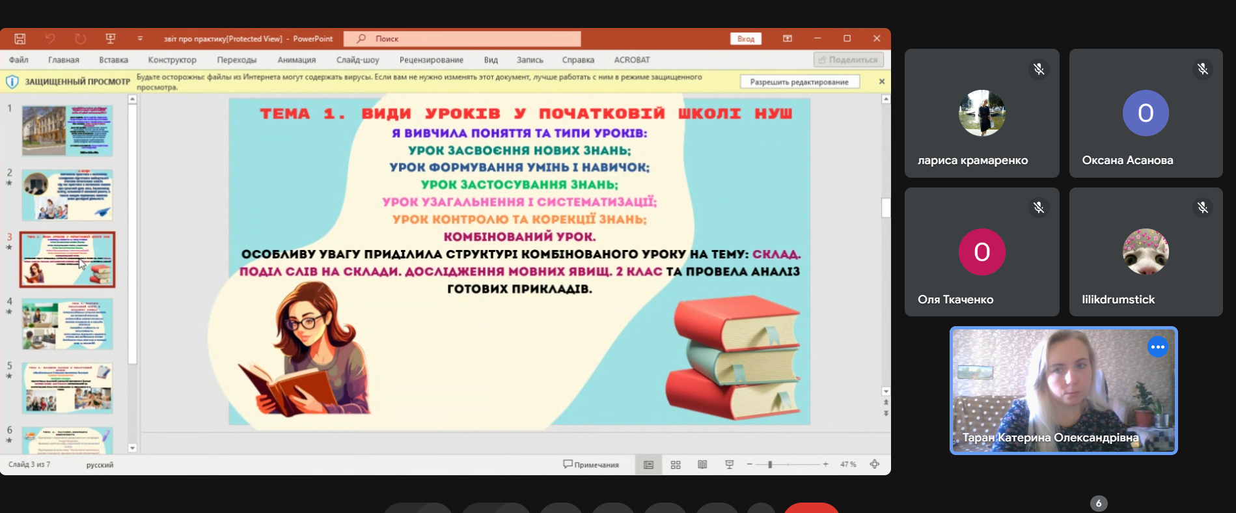This screenshot has width=1236, height=513.
Task: Switch to Slide Sorter view
Action: [676, 464]
